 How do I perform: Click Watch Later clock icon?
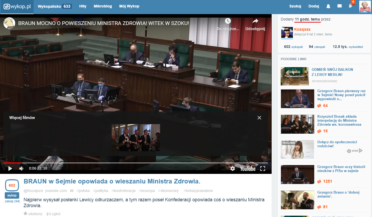(227, 21)
